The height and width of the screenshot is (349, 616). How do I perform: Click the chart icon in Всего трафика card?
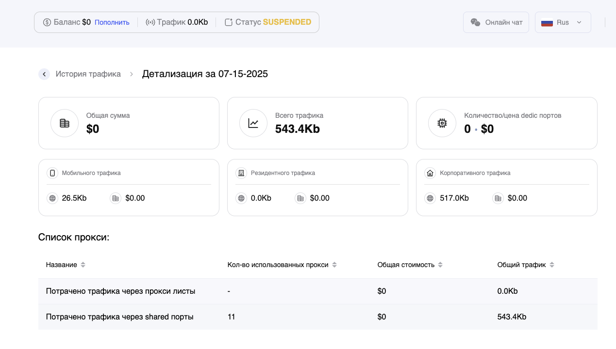pyautogui.click(x=253, y=123)
